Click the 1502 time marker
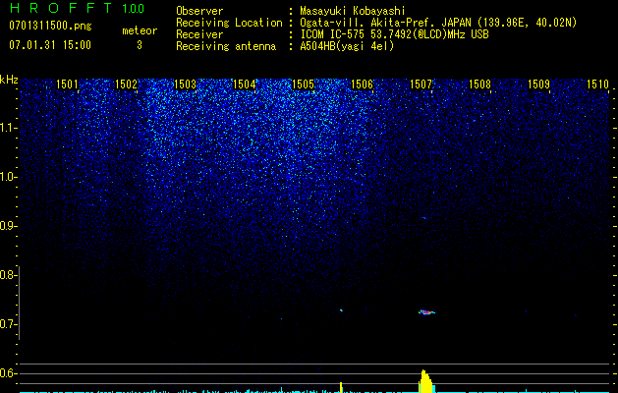Image resolution: width=618 pixels, height=393 pixels. tap(126, 84)
